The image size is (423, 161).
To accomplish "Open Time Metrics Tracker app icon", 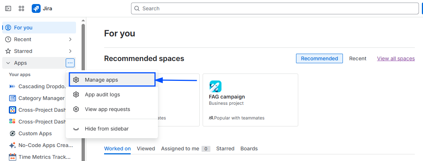I will click(12, 157).
